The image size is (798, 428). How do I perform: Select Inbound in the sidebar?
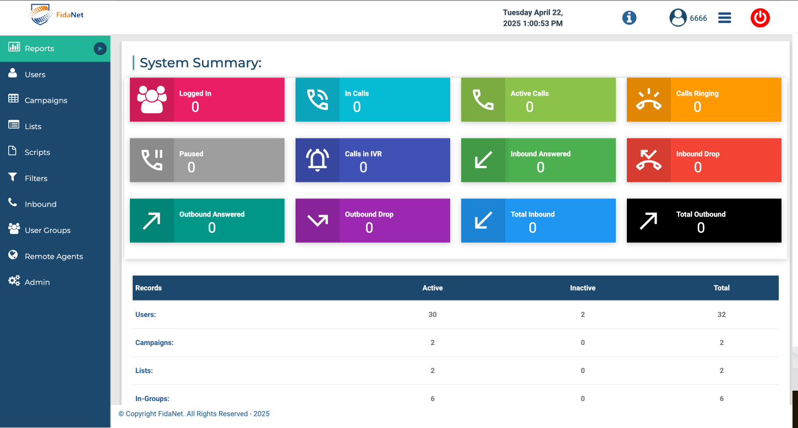point(40,204)
